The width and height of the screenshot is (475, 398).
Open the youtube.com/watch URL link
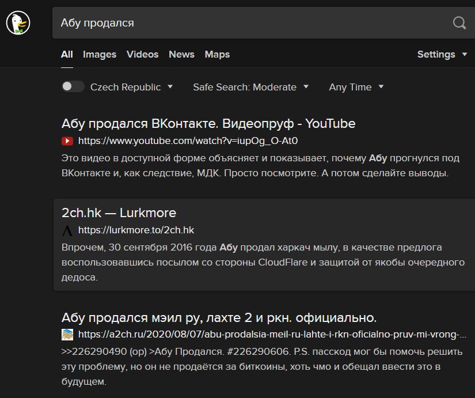click(x=188, y=141)
